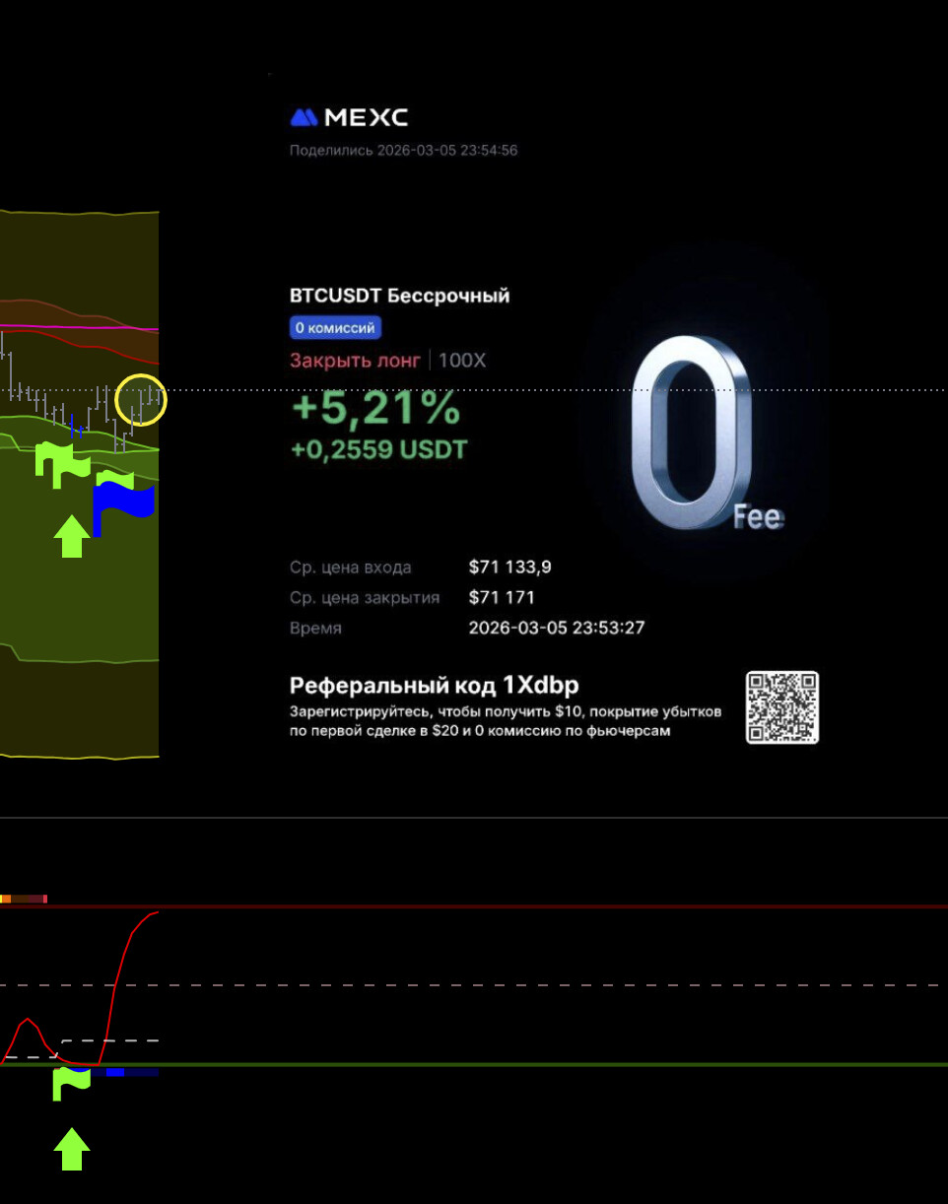Click the QR code image

coord(781,707)
